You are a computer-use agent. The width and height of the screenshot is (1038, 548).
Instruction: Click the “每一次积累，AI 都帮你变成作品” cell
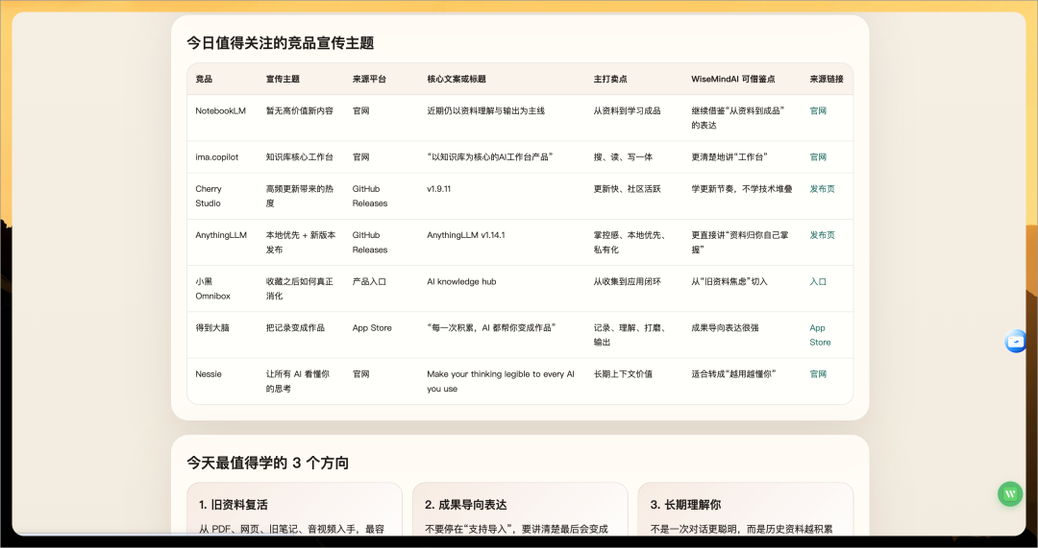[x=491, y=328]
